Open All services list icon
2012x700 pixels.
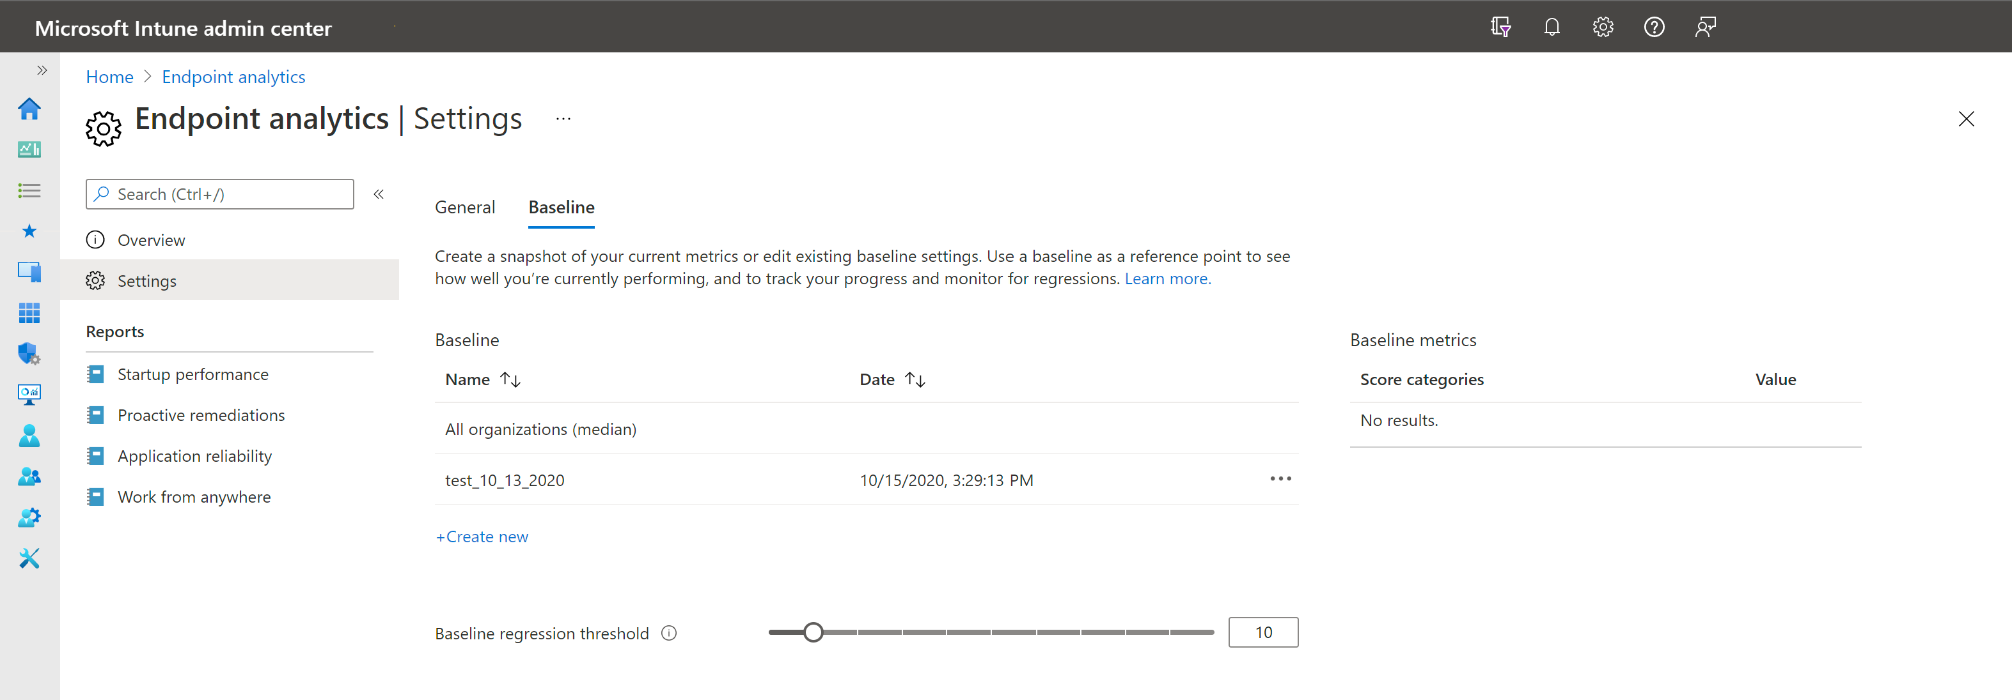coord(29,190)
